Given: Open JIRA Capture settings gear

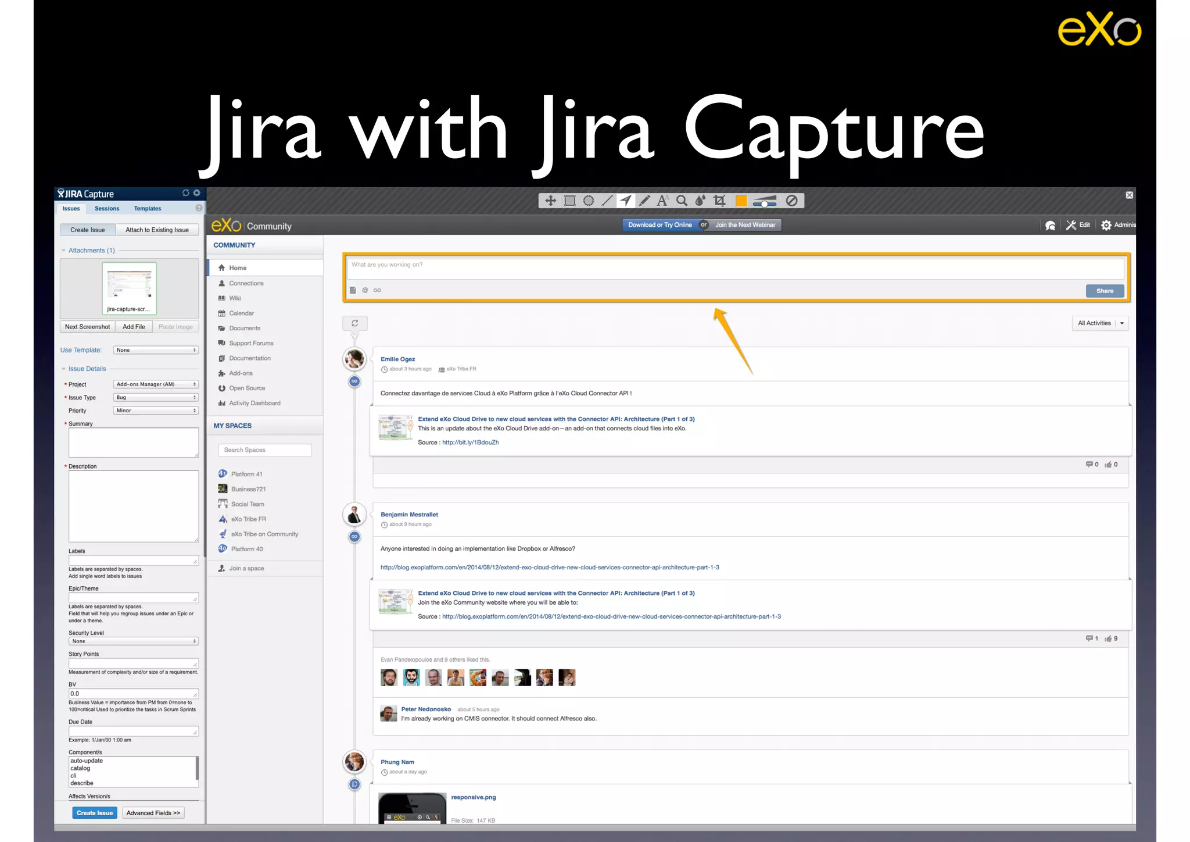Looking at the screenshot, I should (x=196, y=193).
